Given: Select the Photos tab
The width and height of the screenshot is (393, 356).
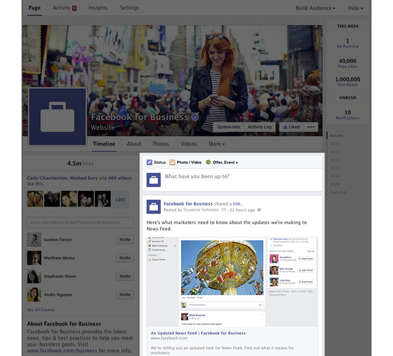Looking at the screenshot, I should click(161, 144).
